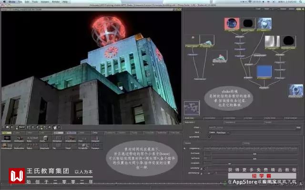Open the Shake application menu
The image size is (305, 190).
coord(11,2)
